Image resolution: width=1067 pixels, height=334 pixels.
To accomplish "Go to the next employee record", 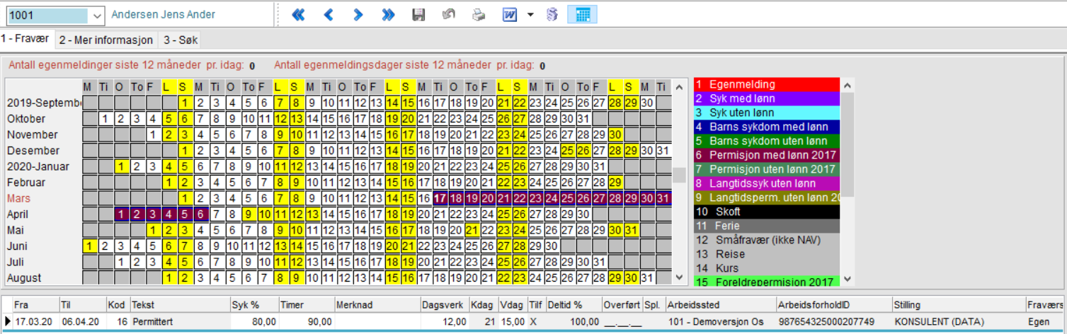I will click(358, 14).
